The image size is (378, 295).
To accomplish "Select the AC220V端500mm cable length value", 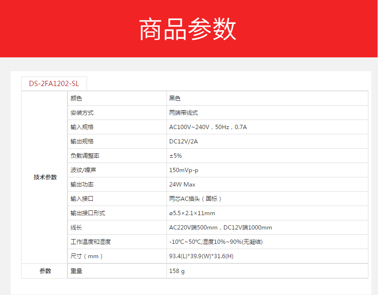I will [221, 227].
